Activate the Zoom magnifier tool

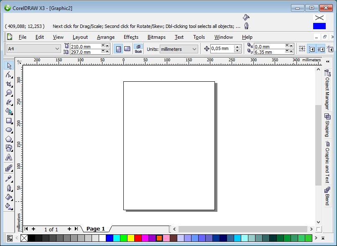(9, 93)
